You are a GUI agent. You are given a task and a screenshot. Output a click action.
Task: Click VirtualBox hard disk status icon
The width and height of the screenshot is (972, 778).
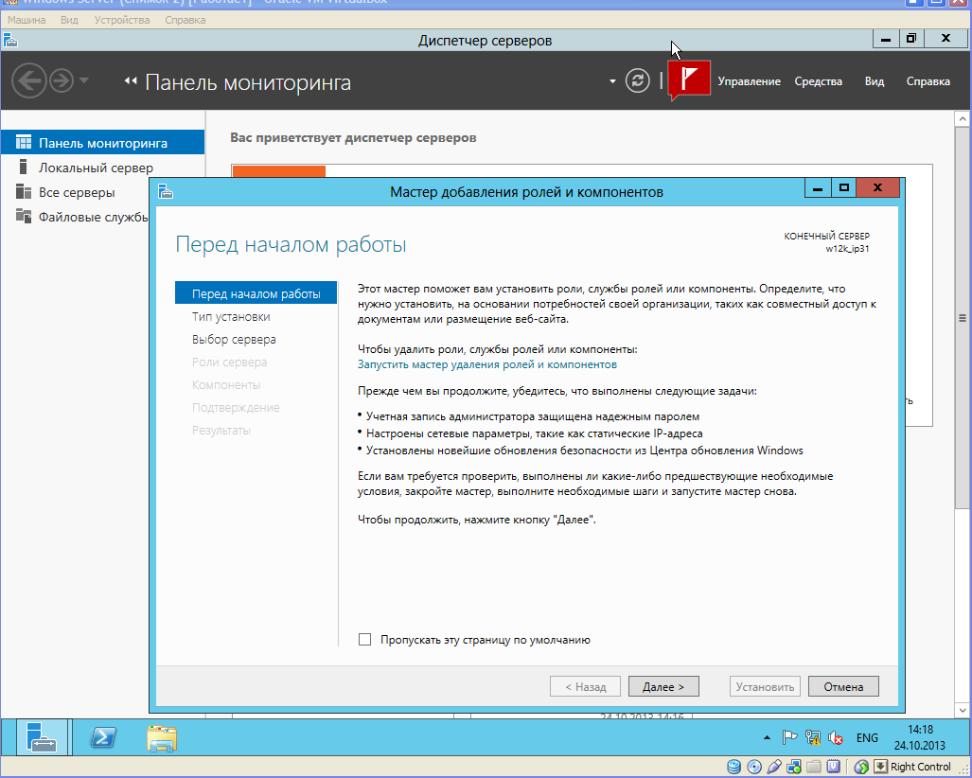[x=733, y=767]
